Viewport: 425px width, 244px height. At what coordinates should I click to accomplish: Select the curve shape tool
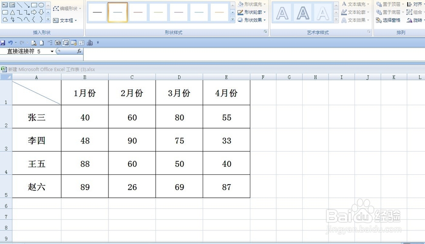[27, 19]
